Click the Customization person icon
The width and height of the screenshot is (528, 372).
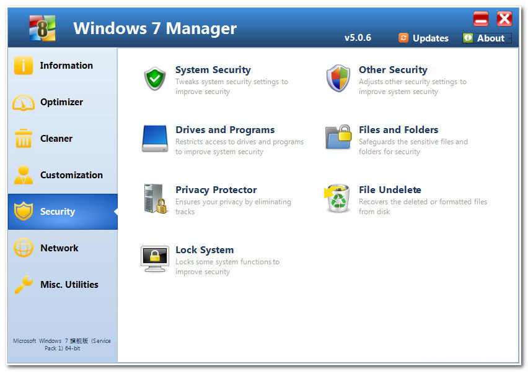(x=23, y=175)
